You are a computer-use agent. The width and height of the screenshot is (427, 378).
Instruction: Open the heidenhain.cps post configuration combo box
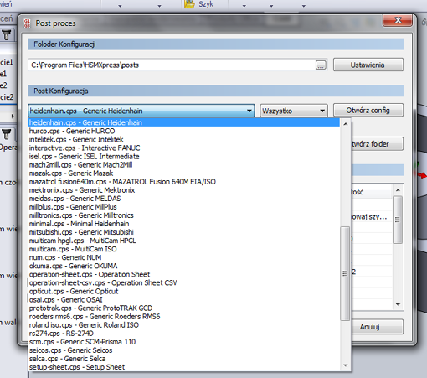coord(141,111)
